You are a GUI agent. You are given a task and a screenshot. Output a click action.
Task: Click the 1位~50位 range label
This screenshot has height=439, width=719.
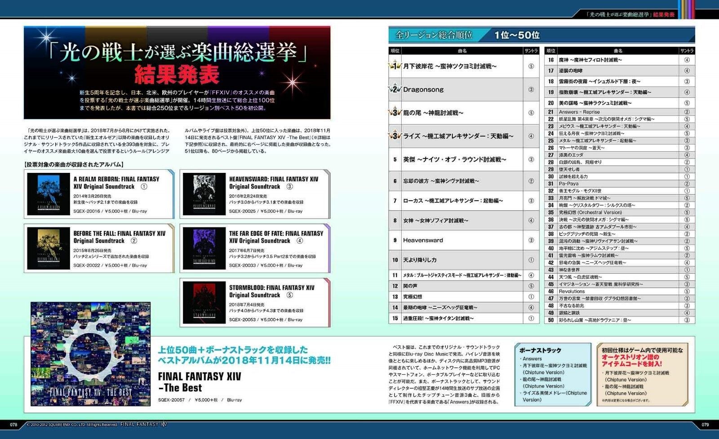tap(517, 35)
